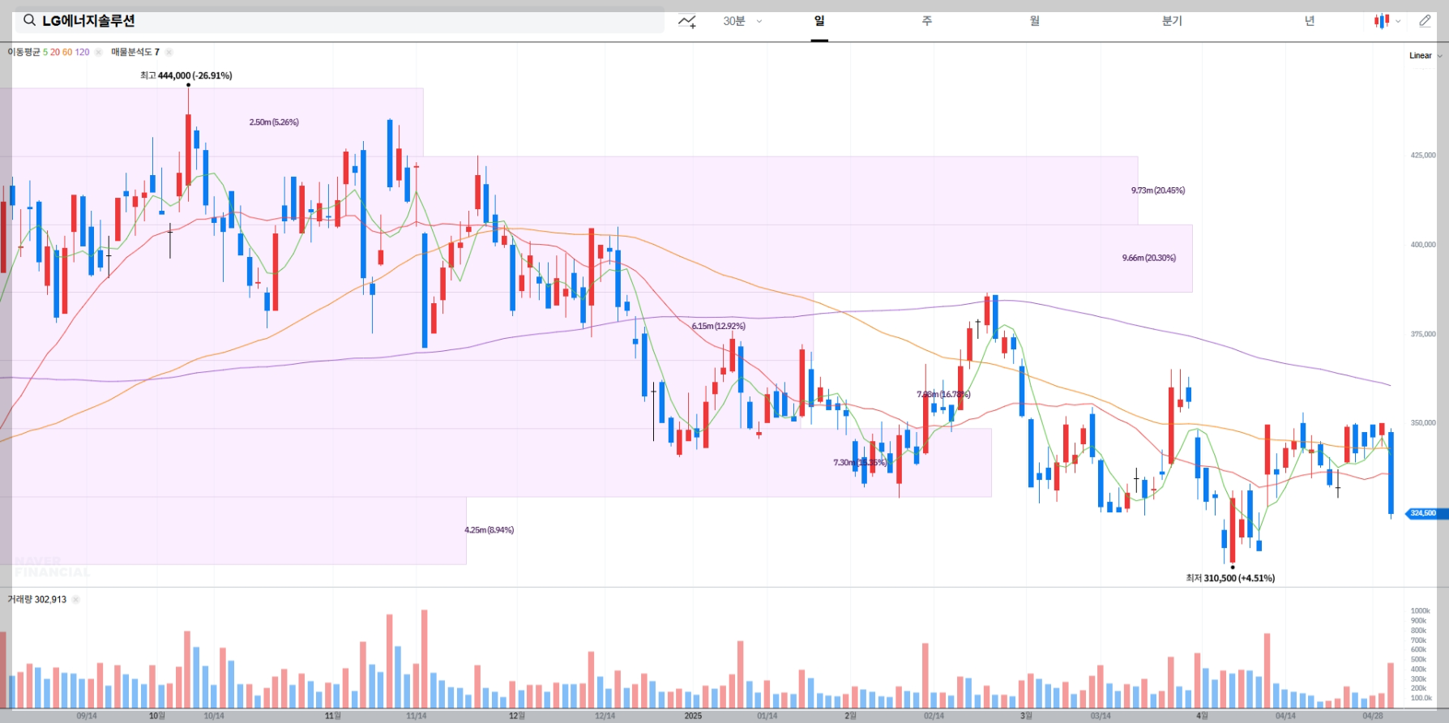Click the 09/14 date axis label

[87, 716]
